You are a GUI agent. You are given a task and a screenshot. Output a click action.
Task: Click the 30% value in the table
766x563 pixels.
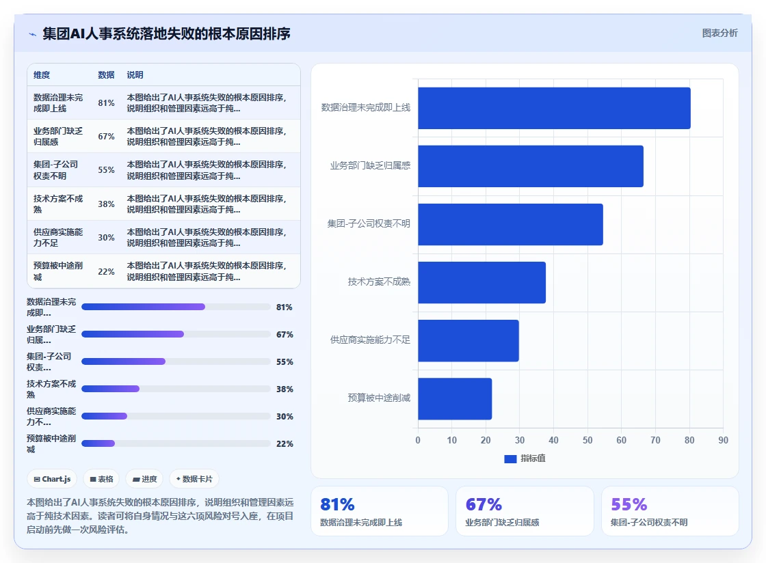pos(106,238)
